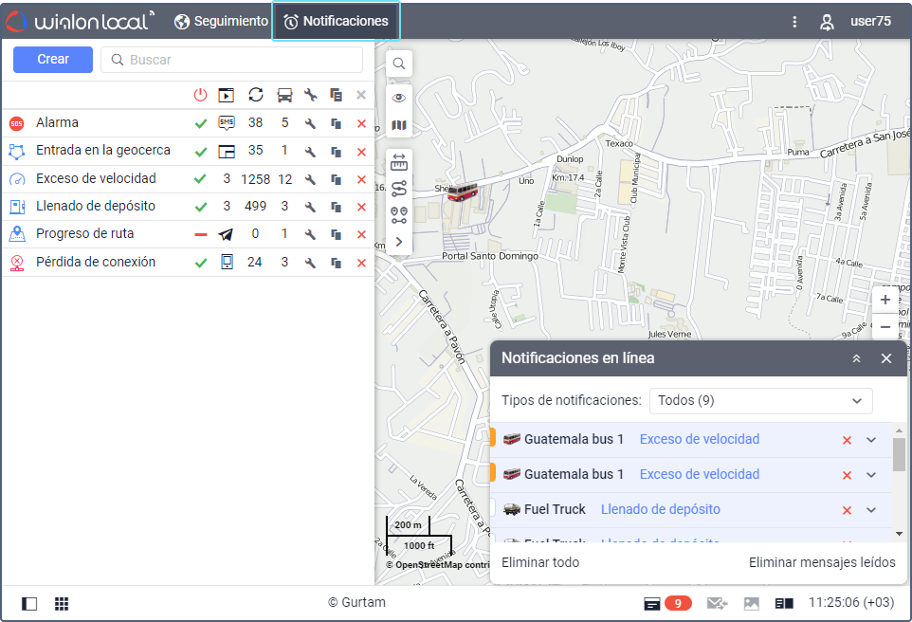Click Eliminar mensajes leídos link

821,563
